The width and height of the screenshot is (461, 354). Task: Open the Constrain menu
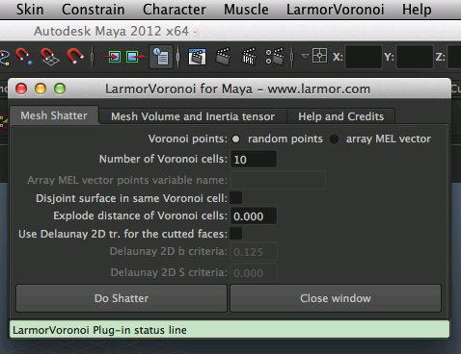(94, 10)
